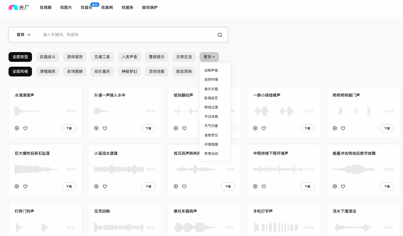Play the 扑通一声跳入水中 sound
Screen dimensions: 403x236
pyautogui.click(x=96, y=128)
